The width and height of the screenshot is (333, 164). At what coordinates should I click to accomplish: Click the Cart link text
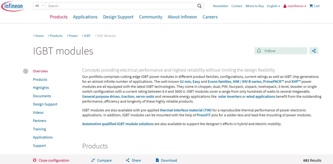point(317,6)
